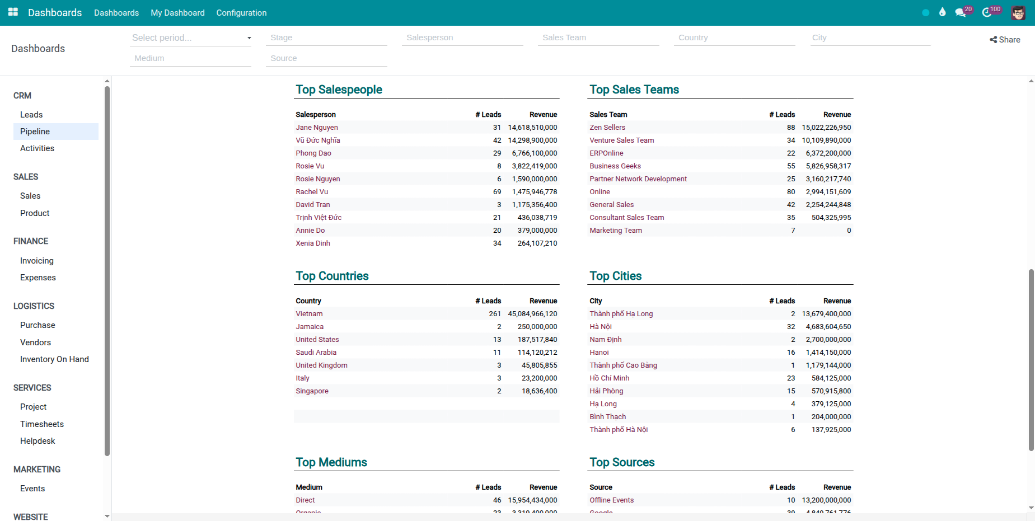Viewport: 1035px width, 521px height.
Task: Expand the Select period dropdown
Action: point(191,38)
